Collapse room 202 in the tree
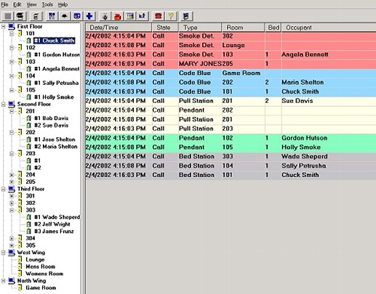The width and height of the screenshot is (376, 294). pos(12,133)
